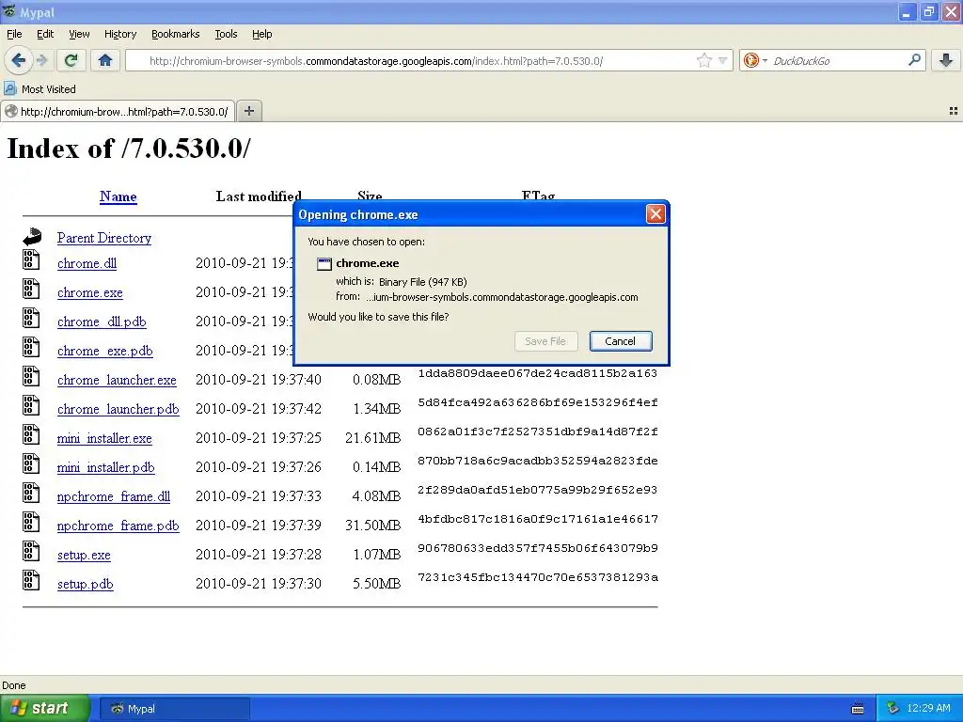Click the chrome_dll.pdb file link
The image size is (963, 722).
coord(102,322)
